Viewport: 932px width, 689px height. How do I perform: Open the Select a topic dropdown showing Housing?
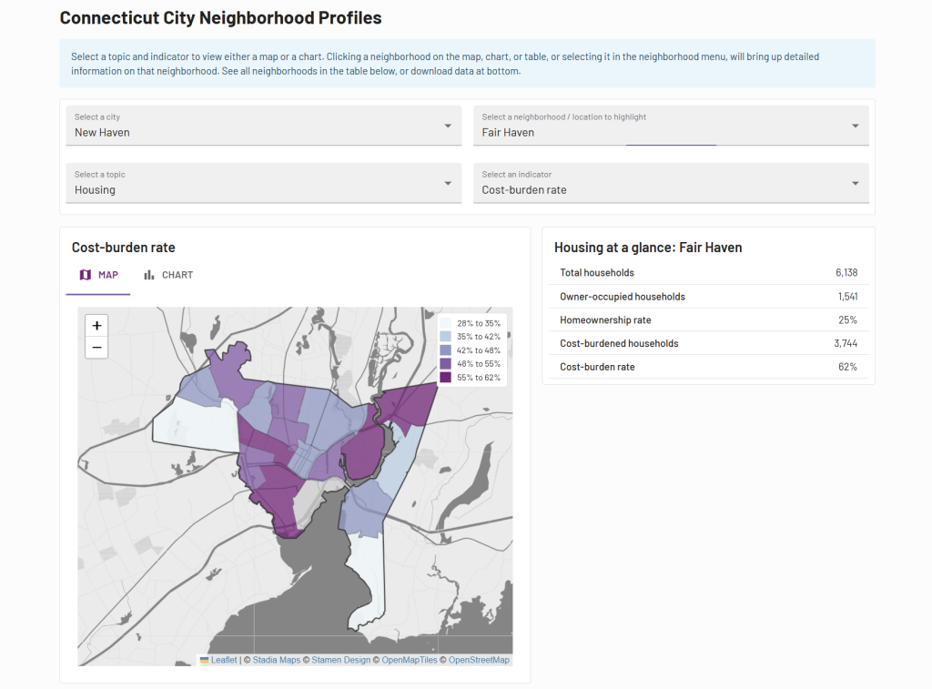tap(263, 185)
